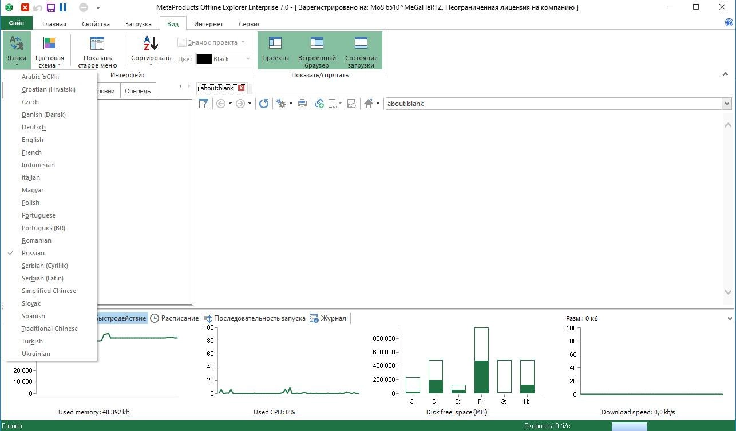Click the home icon in browser toolbar
736x431 pixels.
pos(369,104)
